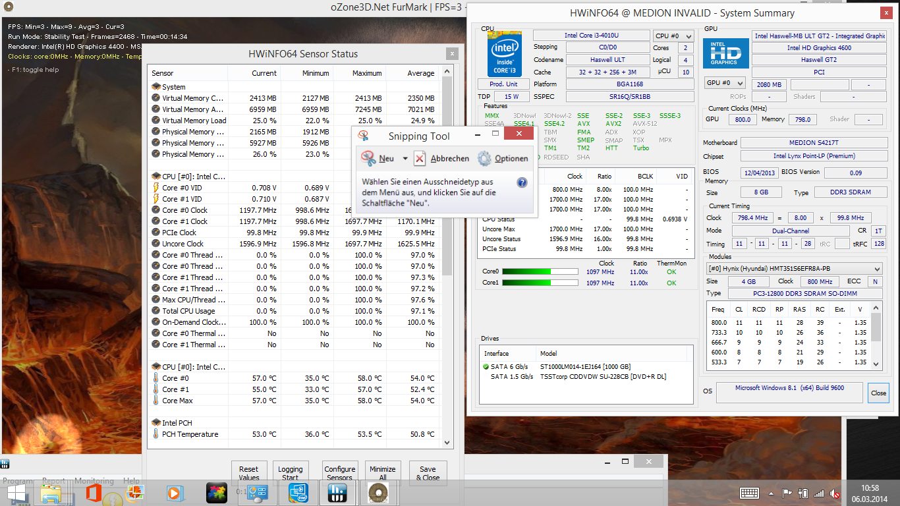The height and width of the screenshot is (506, 900).
Task: Click the Average column header
Action: point(412,73)
